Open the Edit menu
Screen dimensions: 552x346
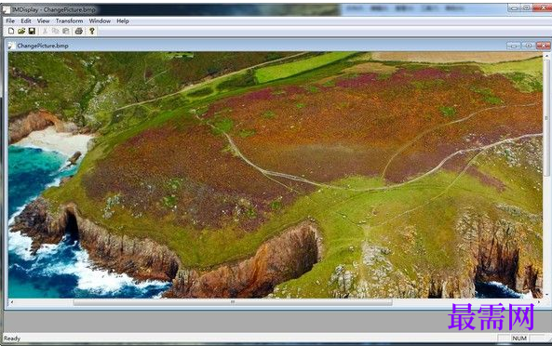tap(26, 21)
